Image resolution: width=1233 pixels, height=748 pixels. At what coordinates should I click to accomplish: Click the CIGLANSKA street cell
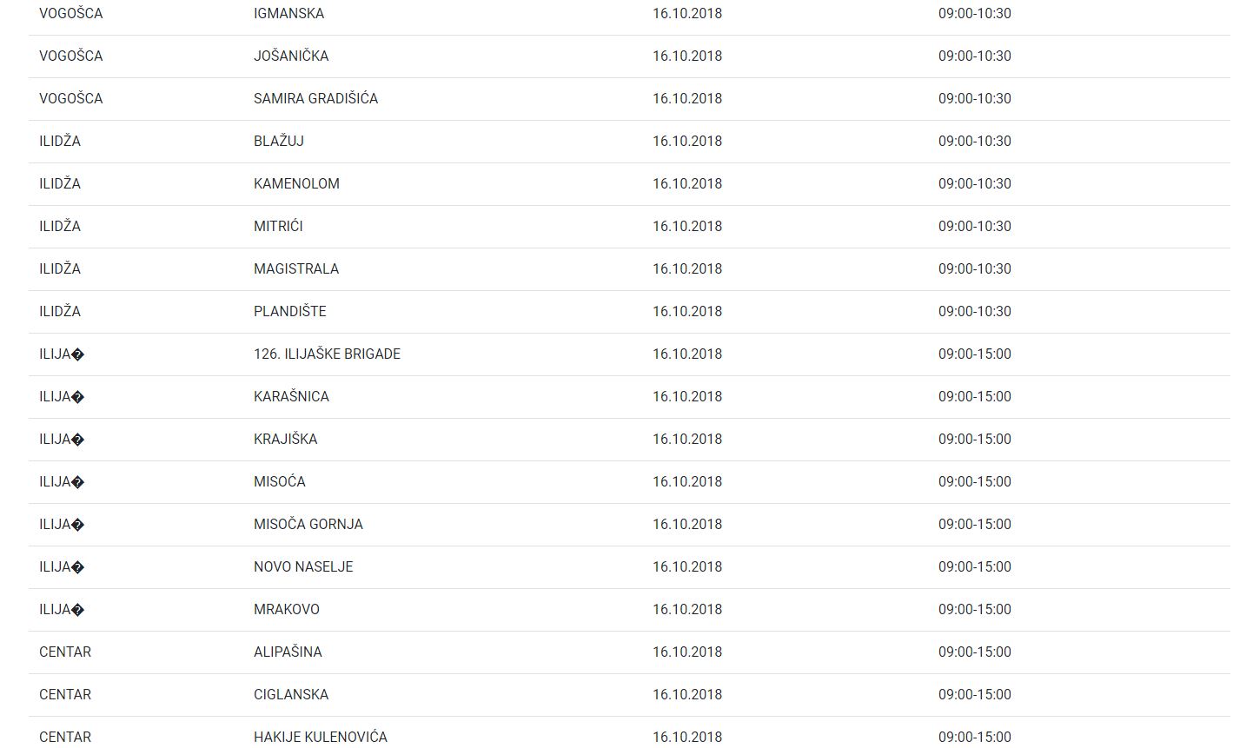pos(291,695)
